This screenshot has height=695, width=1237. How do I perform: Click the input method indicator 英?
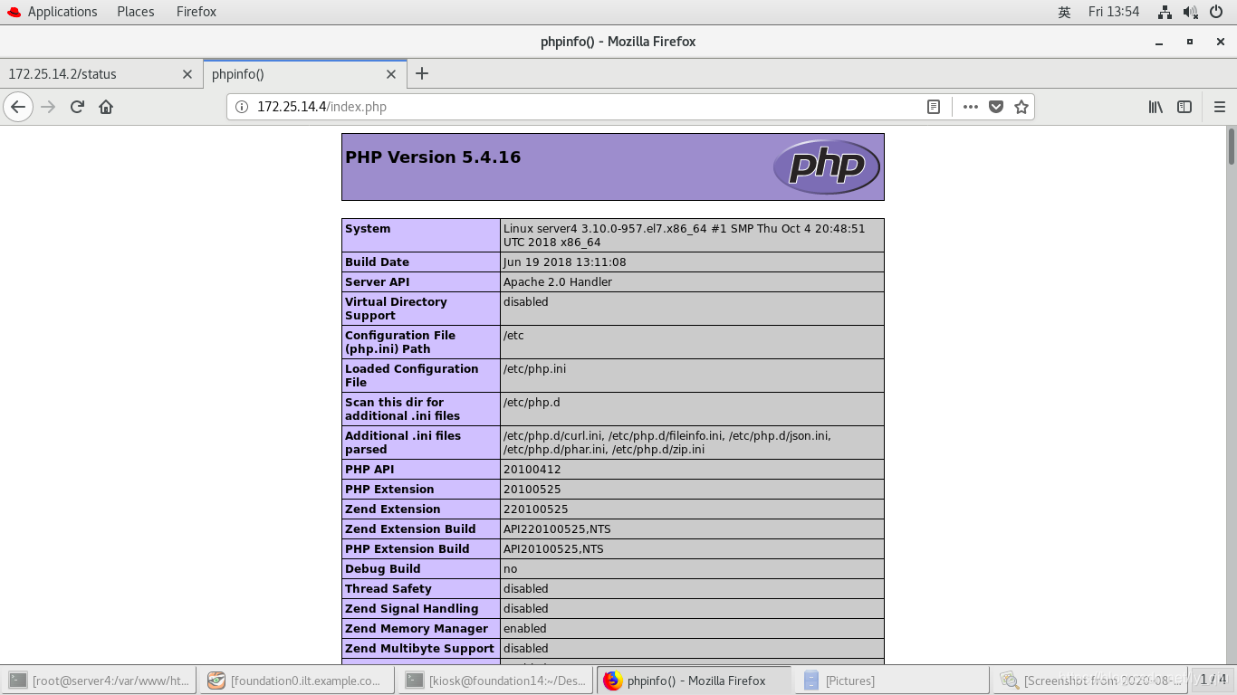[1064, 12]
